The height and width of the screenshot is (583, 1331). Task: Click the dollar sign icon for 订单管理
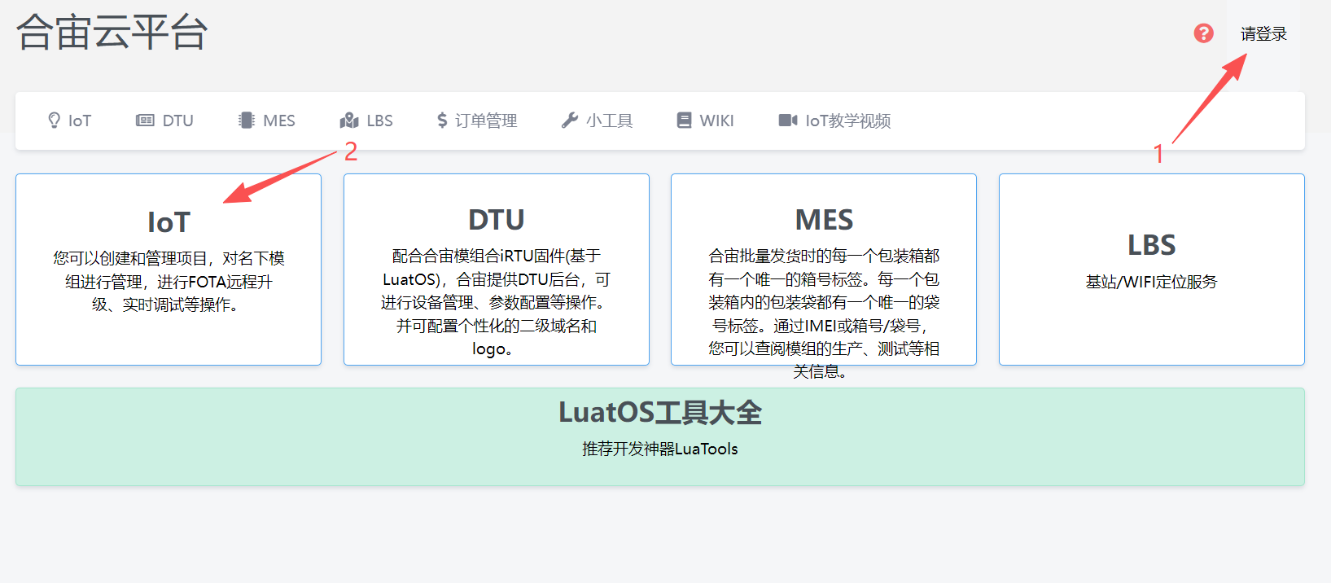coord(442,121)
